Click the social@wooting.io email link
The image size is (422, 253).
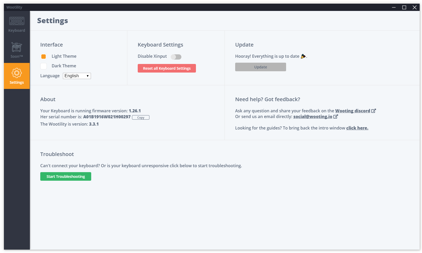(x=313, y=116)
